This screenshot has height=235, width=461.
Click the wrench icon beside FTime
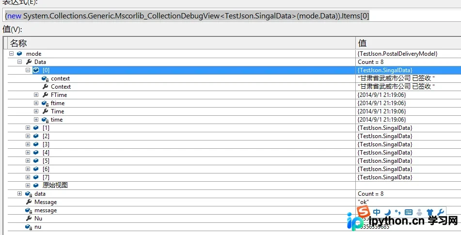(x=45, y=94)
